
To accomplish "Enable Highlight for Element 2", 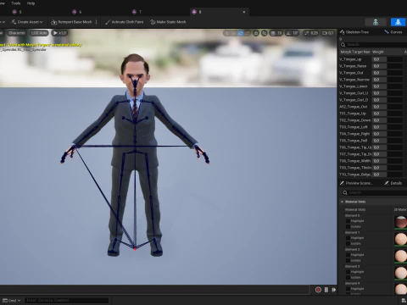I will click(348, 255).
